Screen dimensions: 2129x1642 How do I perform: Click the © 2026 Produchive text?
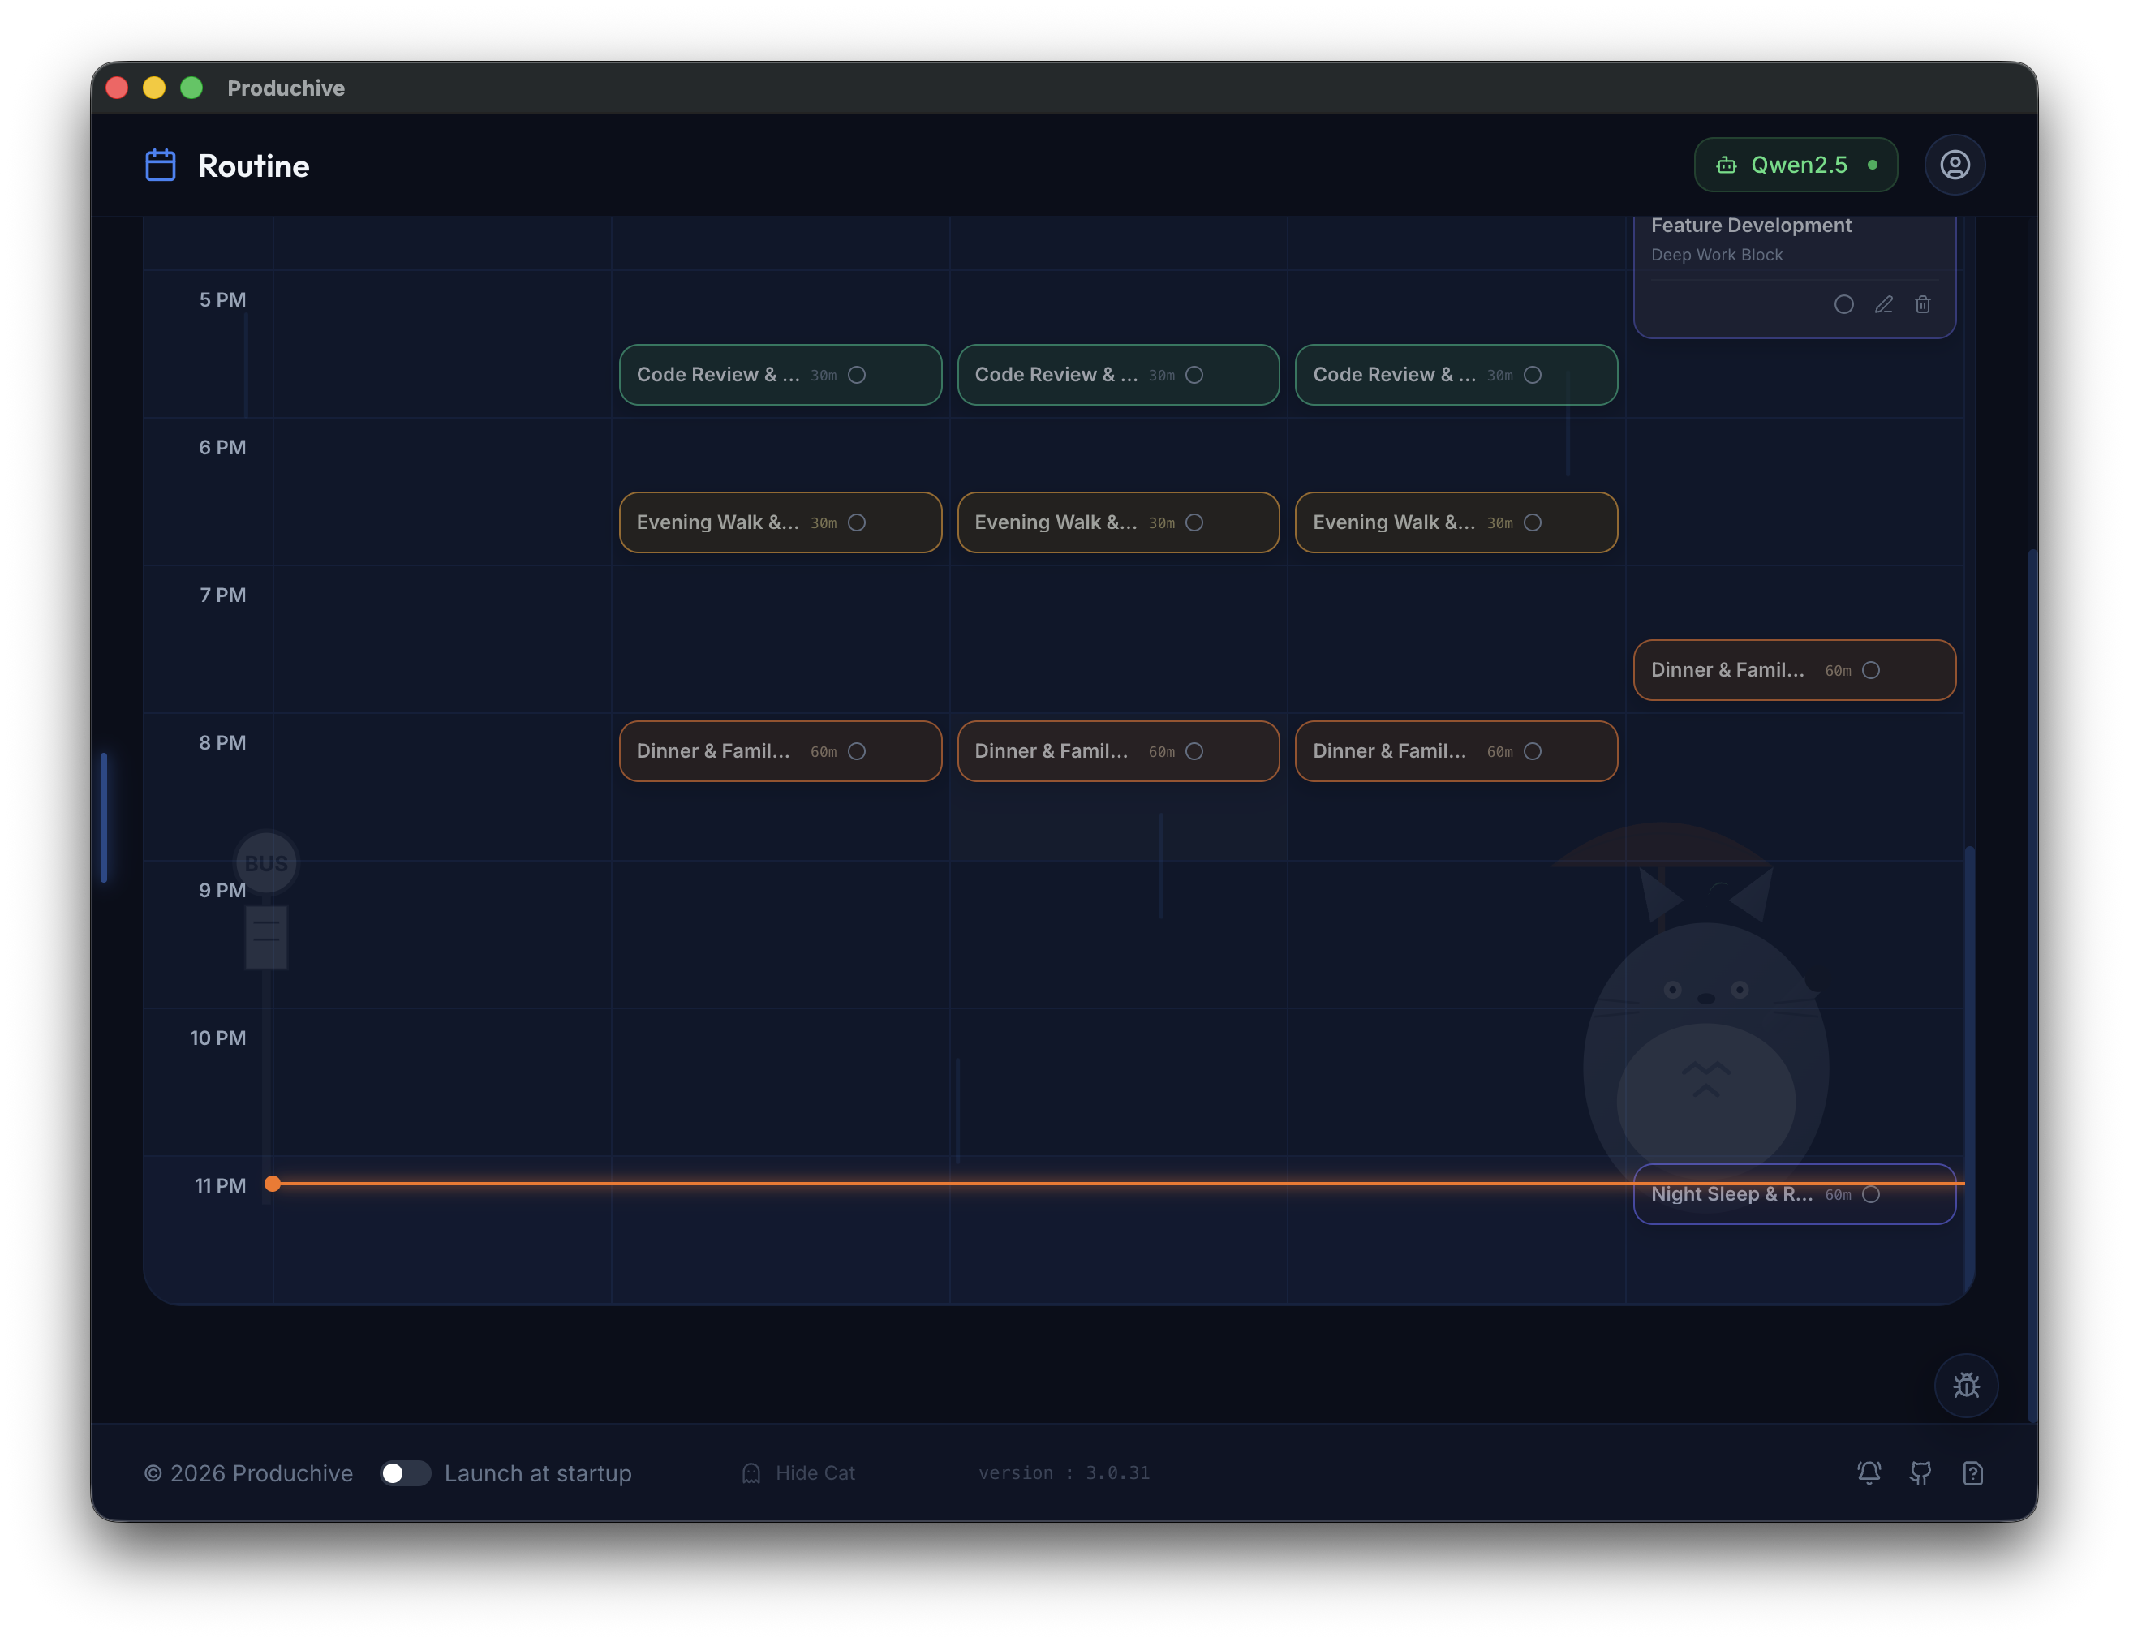247,1472
